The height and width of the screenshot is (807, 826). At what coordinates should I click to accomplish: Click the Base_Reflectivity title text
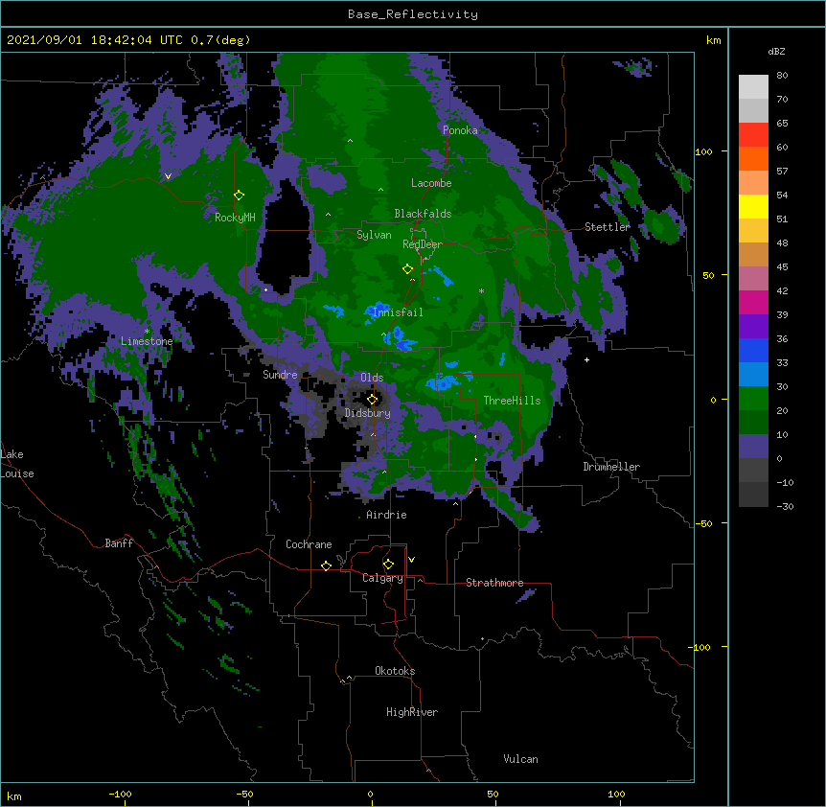(x=413, y=14)
